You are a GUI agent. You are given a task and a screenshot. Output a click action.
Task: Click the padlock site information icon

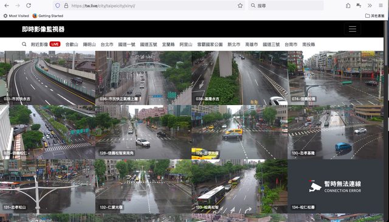pyautogui.click(x=66, y=5)
